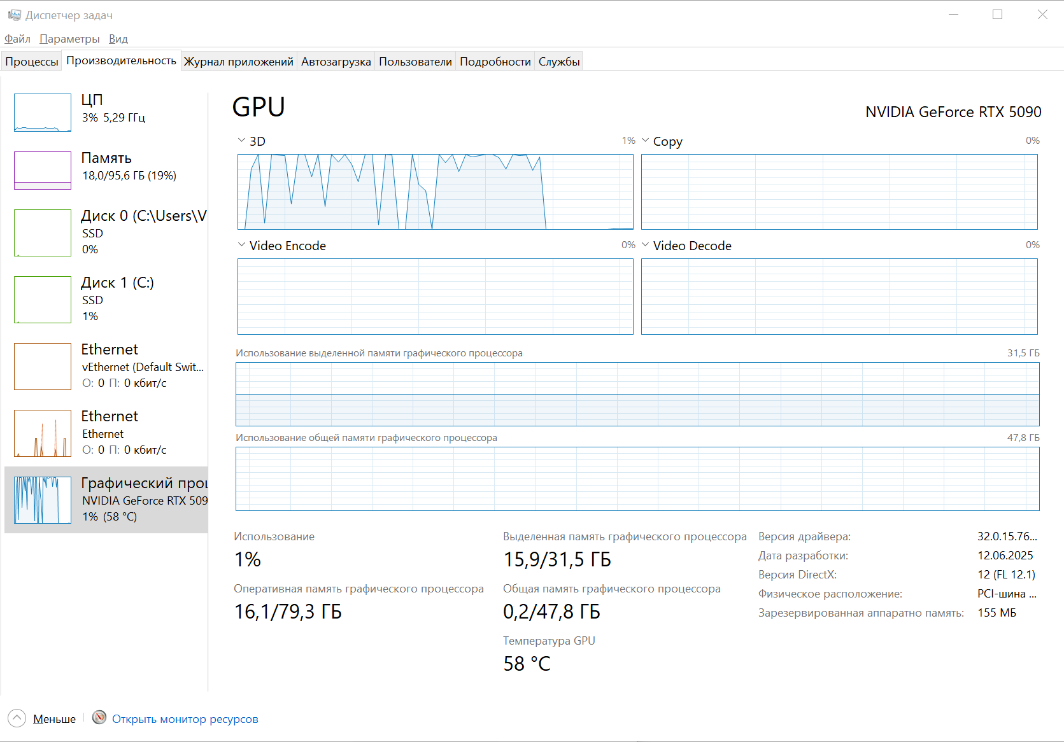The width and height of the screenshot is (1064, 742).
Task: Select vEthernet Default Switch adapter graph
Action: (43, 367)
